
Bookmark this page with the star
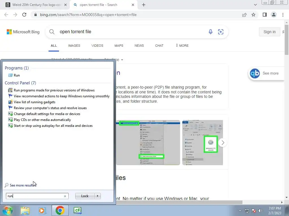253,15
